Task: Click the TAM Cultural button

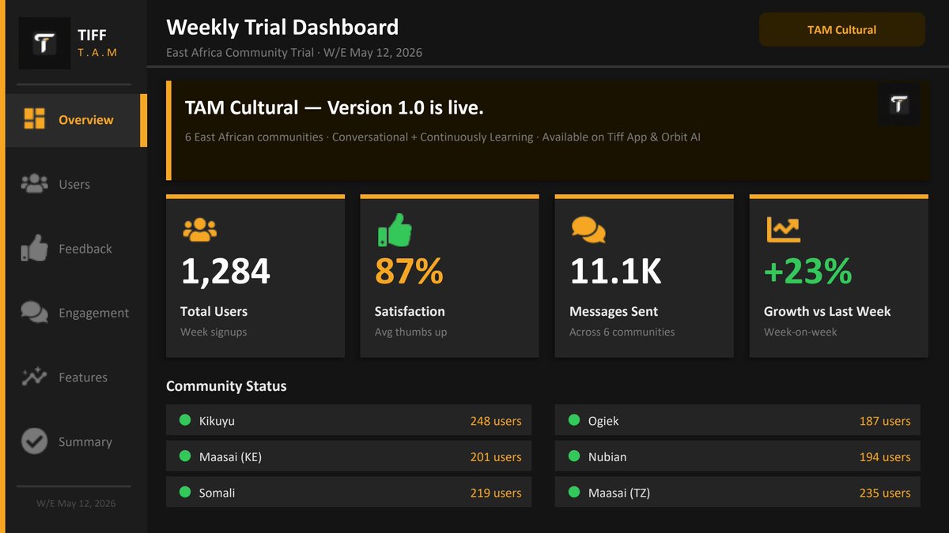Action: [x=841, y=29]
